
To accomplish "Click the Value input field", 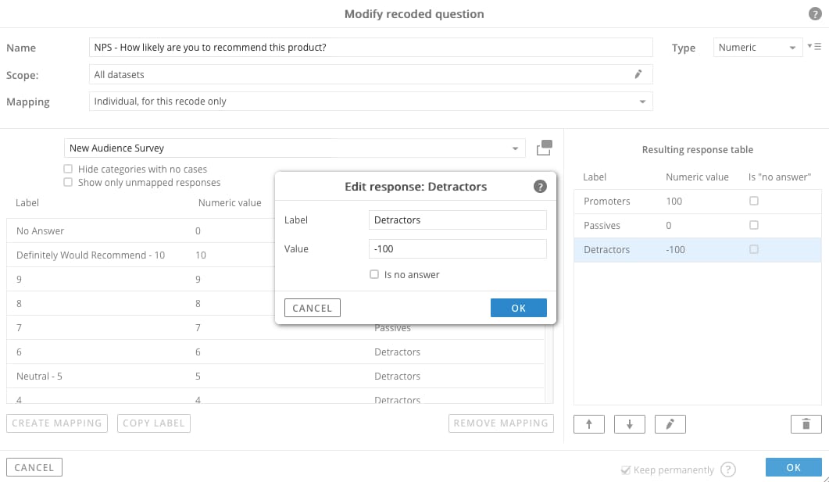I will pos(457,248).
